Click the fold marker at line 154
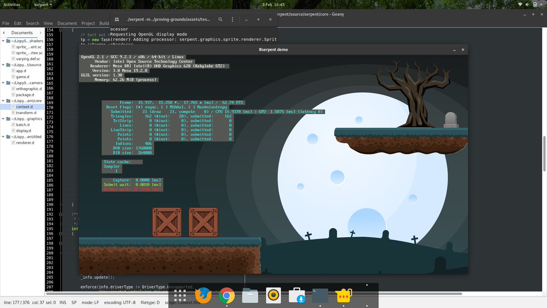 pos(60,30)
